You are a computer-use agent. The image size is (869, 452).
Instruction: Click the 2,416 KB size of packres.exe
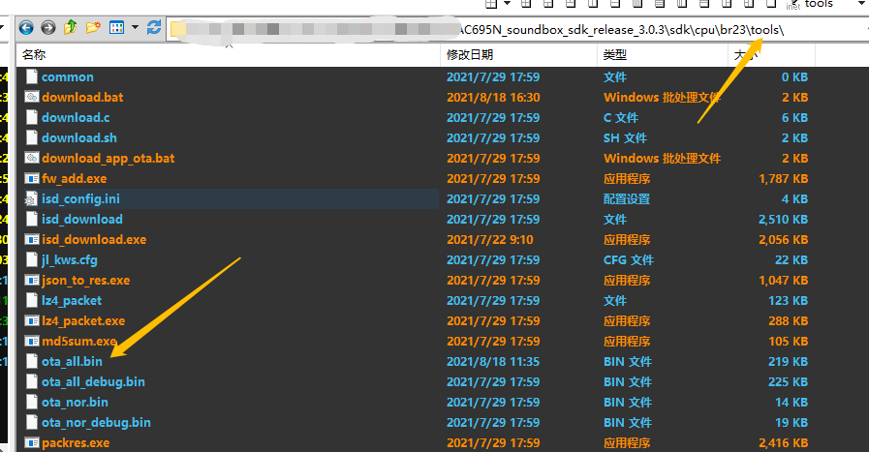coord(783,442)
